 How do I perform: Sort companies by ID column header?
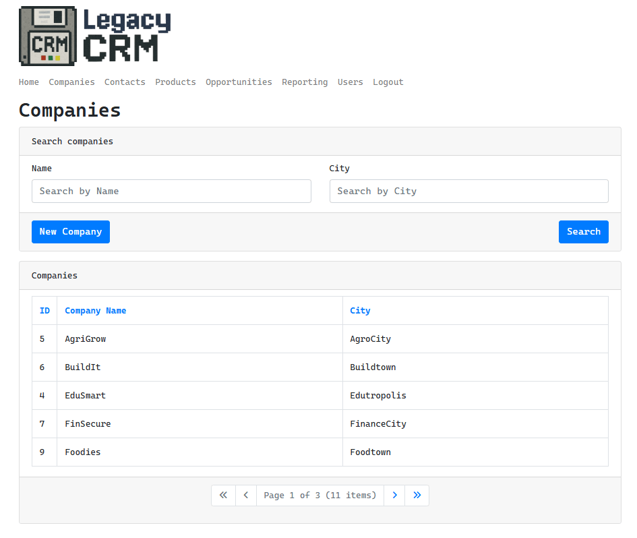pyautogui.click(x=44, y=311)
